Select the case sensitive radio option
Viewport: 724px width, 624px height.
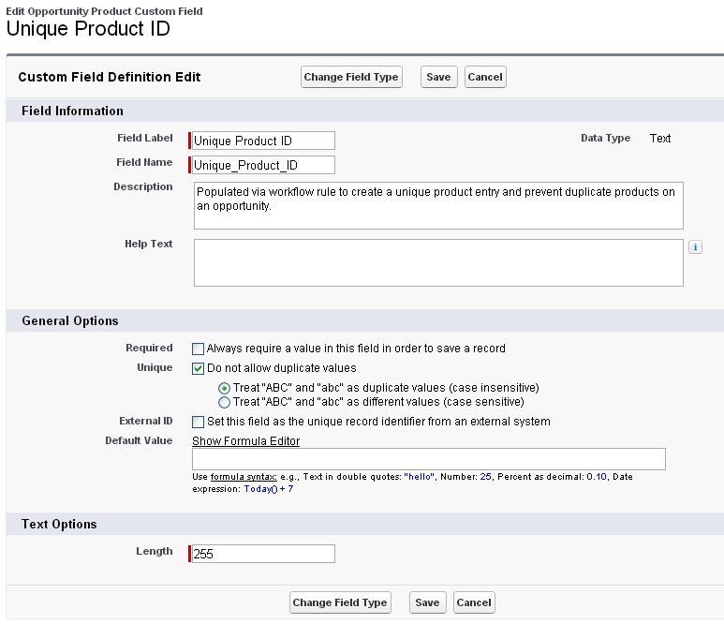[x=224, y=402]
